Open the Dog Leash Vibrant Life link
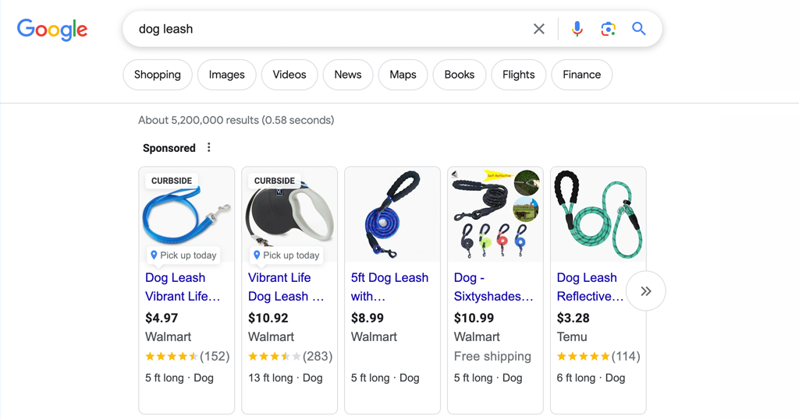Viewport: 799px width, 419px height. click(183, 287)
